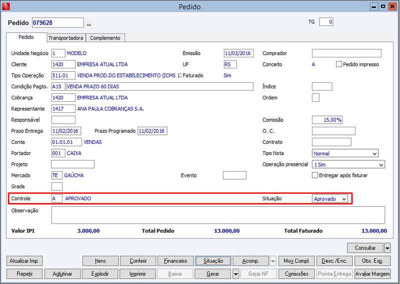
Task: Focus the Pedido number field 079628
Action: point(58,22)
